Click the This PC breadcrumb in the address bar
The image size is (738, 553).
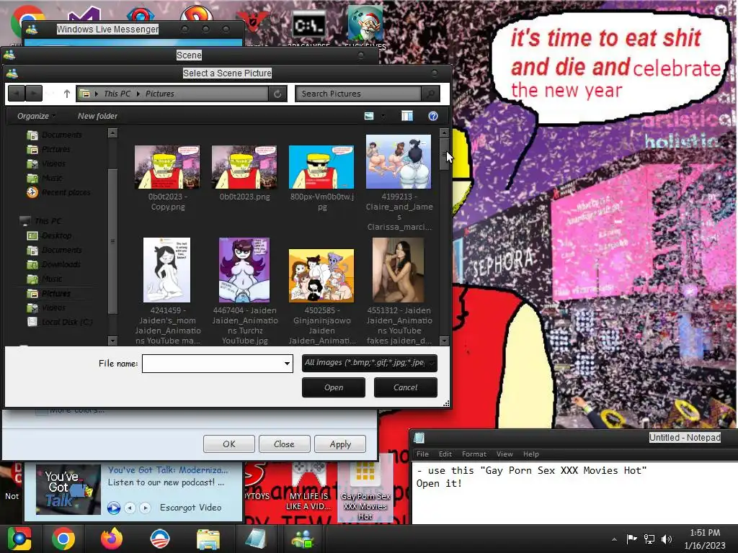click(117, 94)
